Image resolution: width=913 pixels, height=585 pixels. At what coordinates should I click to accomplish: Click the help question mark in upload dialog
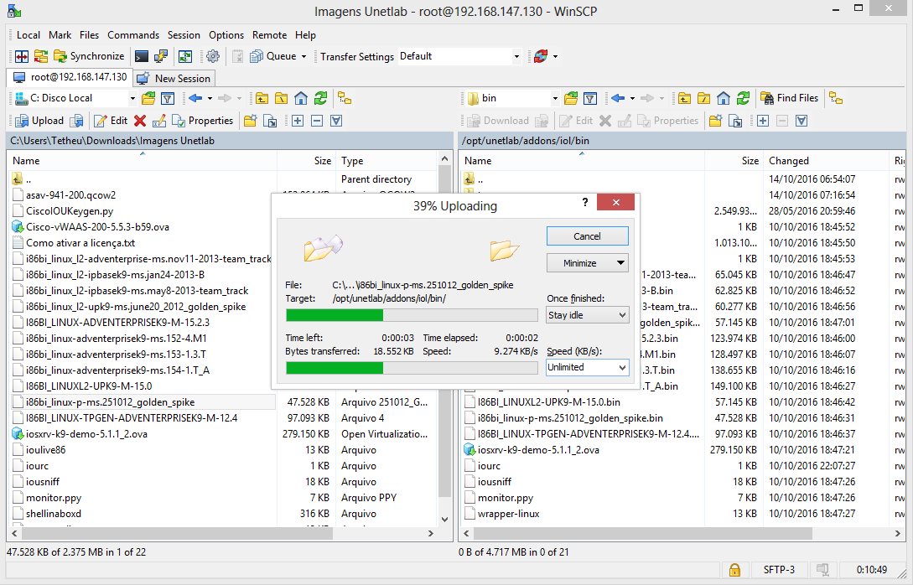pos(585,202)
